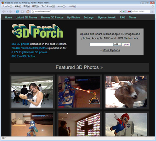156x141 pixels.
Task: Click the green Go arrow beside address bar
Action: (123, 11)
